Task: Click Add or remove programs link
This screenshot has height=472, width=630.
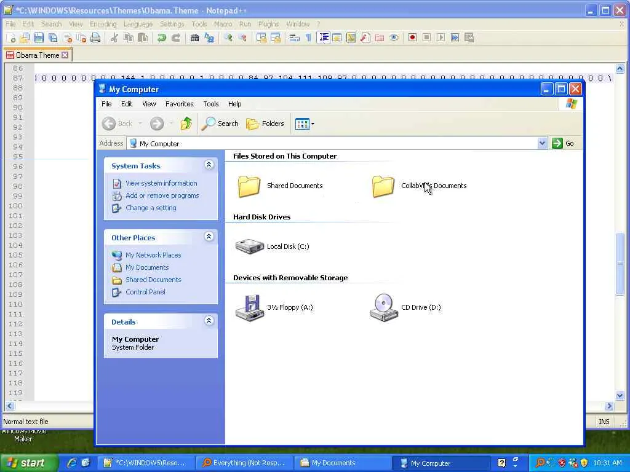Action: (162, 195)
